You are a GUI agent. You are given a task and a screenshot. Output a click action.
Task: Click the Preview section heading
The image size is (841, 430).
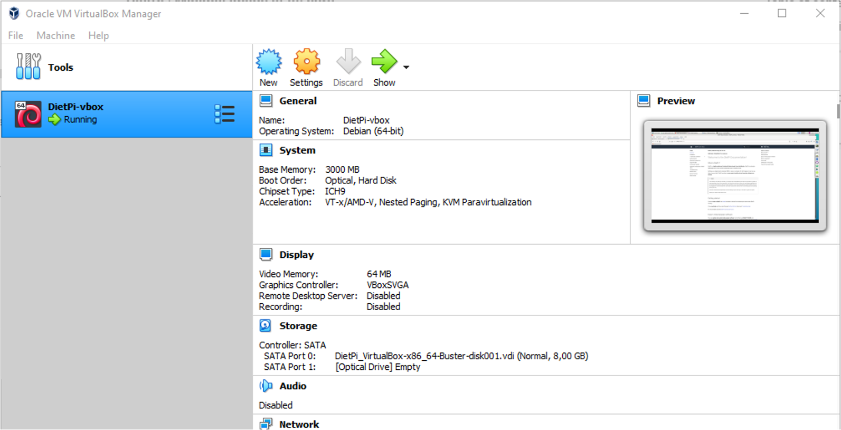pyautogui.click(x=676, y=101)
